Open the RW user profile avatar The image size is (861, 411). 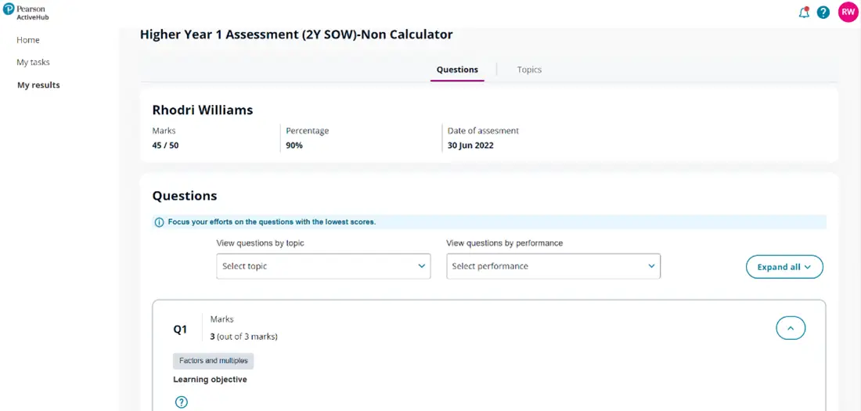[x=848, y=13]
